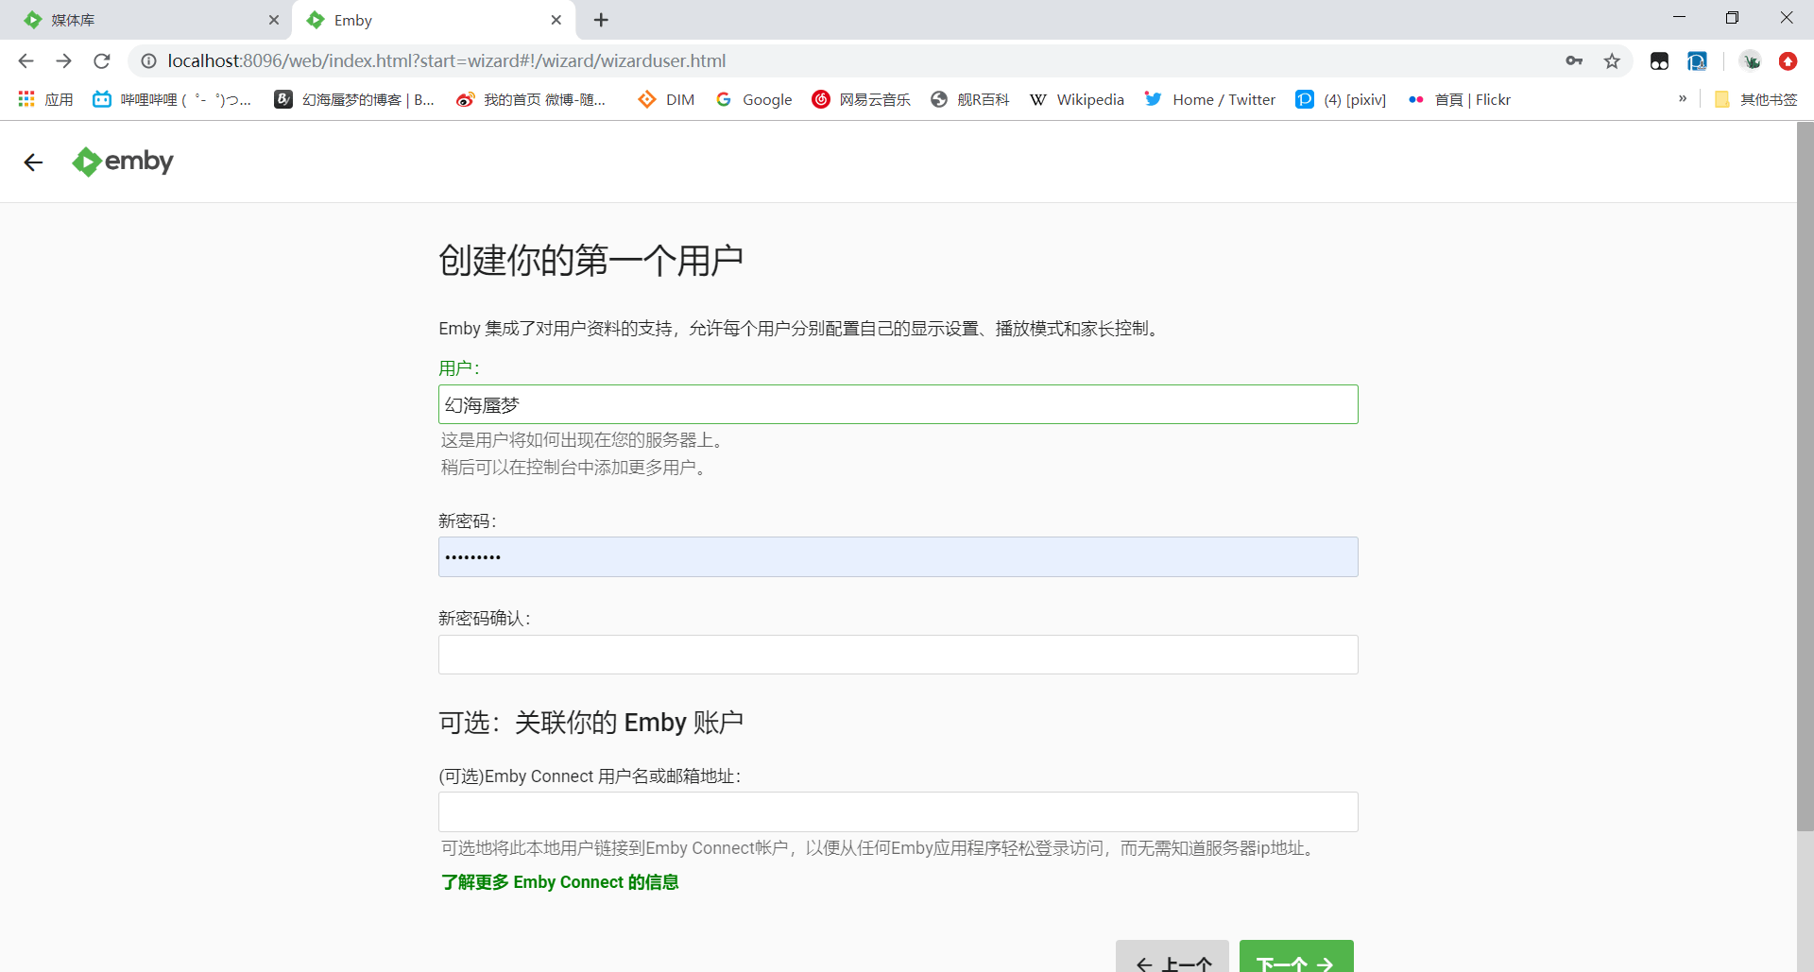Go back using the browser back arrow
Screen dimensions: 1814x972
26,60
